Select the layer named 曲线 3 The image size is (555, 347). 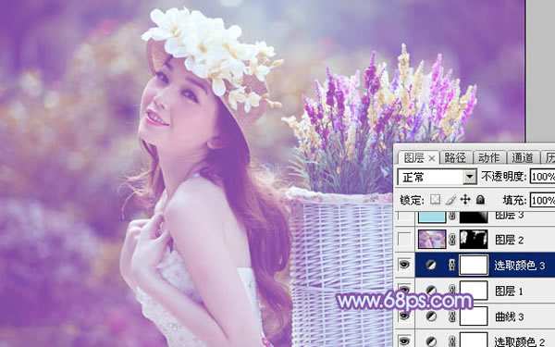pyautogui.click(x=510, y=316)
